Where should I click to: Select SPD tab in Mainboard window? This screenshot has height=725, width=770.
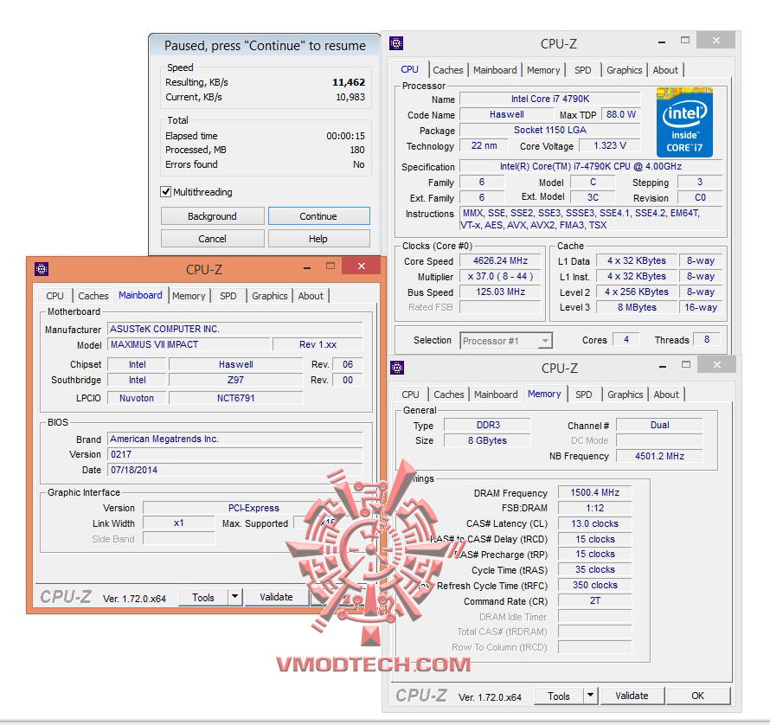point(228,296)
